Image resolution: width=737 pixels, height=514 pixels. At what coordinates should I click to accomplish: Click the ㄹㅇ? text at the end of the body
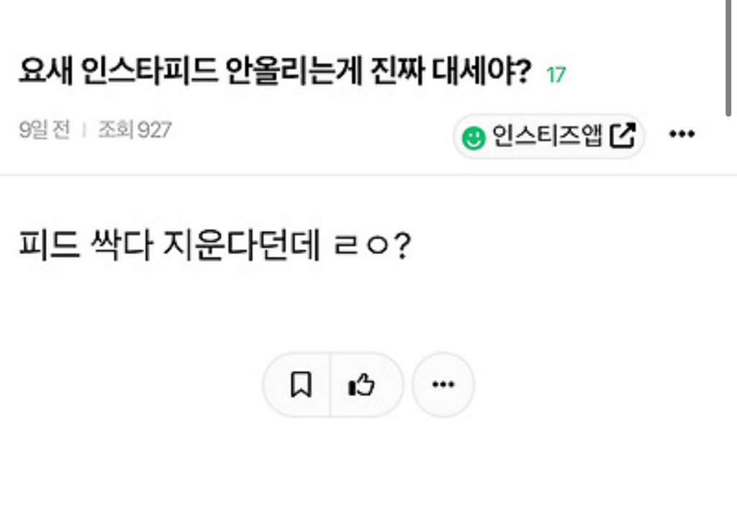[373, 246]
